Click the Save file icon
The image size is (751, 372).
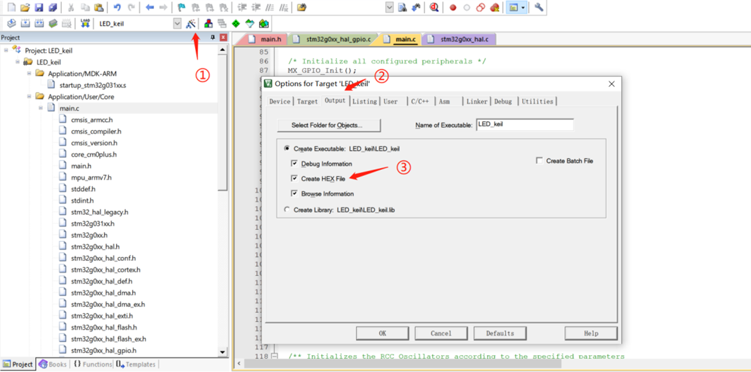point(39,8)
